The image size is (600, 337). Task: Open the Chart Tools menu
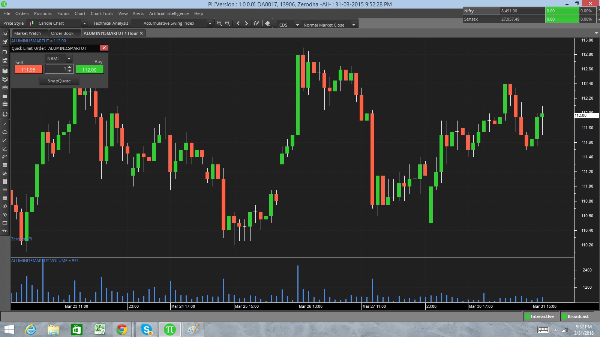coord(102,13)
